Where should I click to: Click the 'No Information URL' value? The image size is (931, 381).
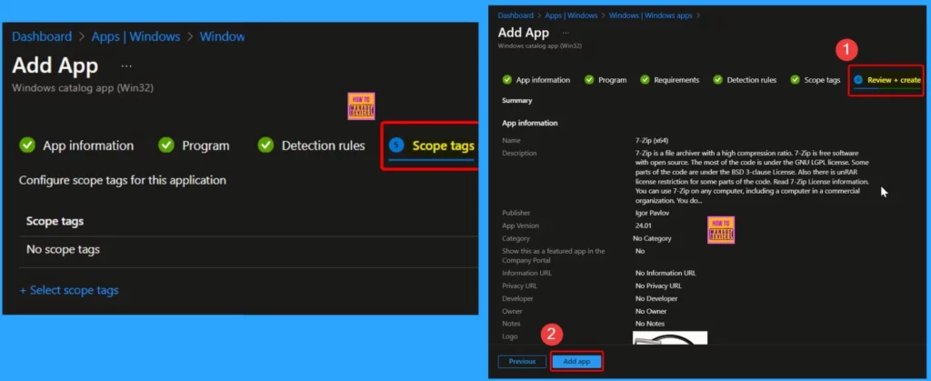pos(665,274)
